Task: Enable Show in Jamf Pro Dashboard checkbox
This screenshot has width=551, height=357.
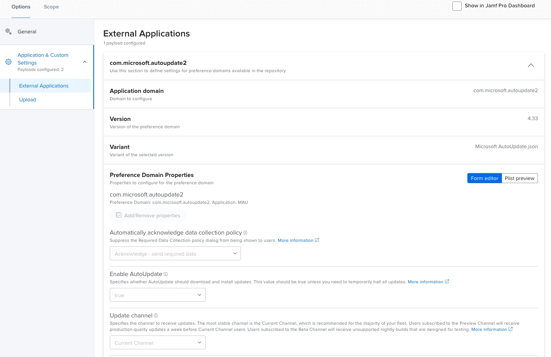Action: (457, 6)
